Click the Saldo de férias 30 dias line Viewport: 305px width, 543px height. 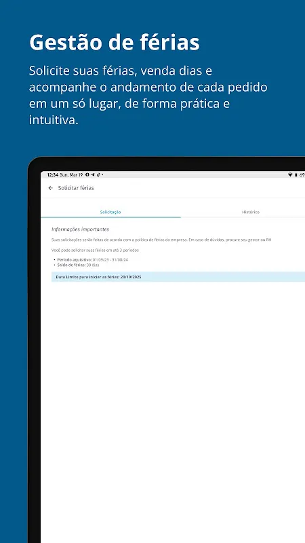[x=77, y=265]
